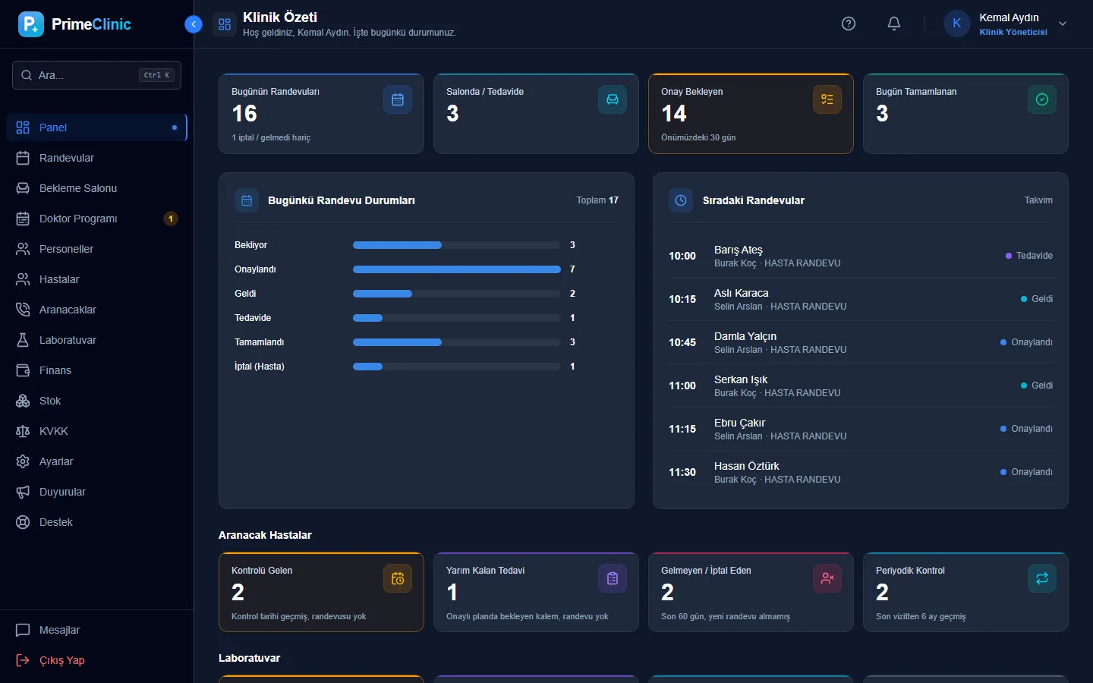Click the dashboard grid icon beside Klinik Özeti

click(225, 24)
